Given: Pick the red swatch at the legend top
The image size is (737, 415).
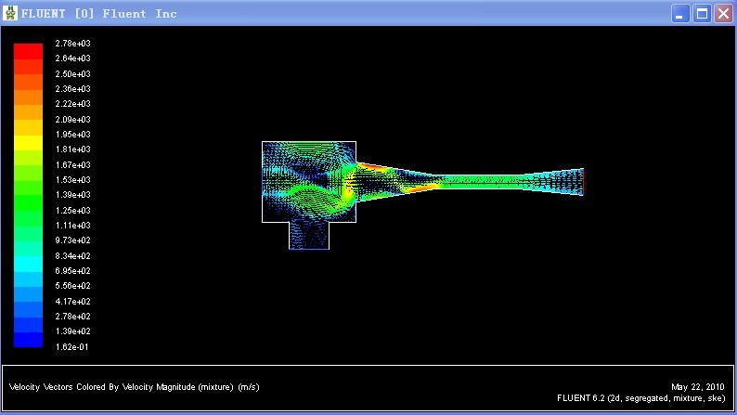Looking at the screenshot, I should (28, 50).
